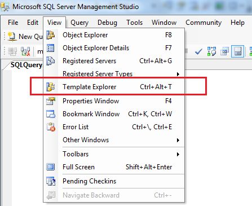Open the Tools menu
The height and width of the screenshot is (206, 252).
click(x=134, y=23)
